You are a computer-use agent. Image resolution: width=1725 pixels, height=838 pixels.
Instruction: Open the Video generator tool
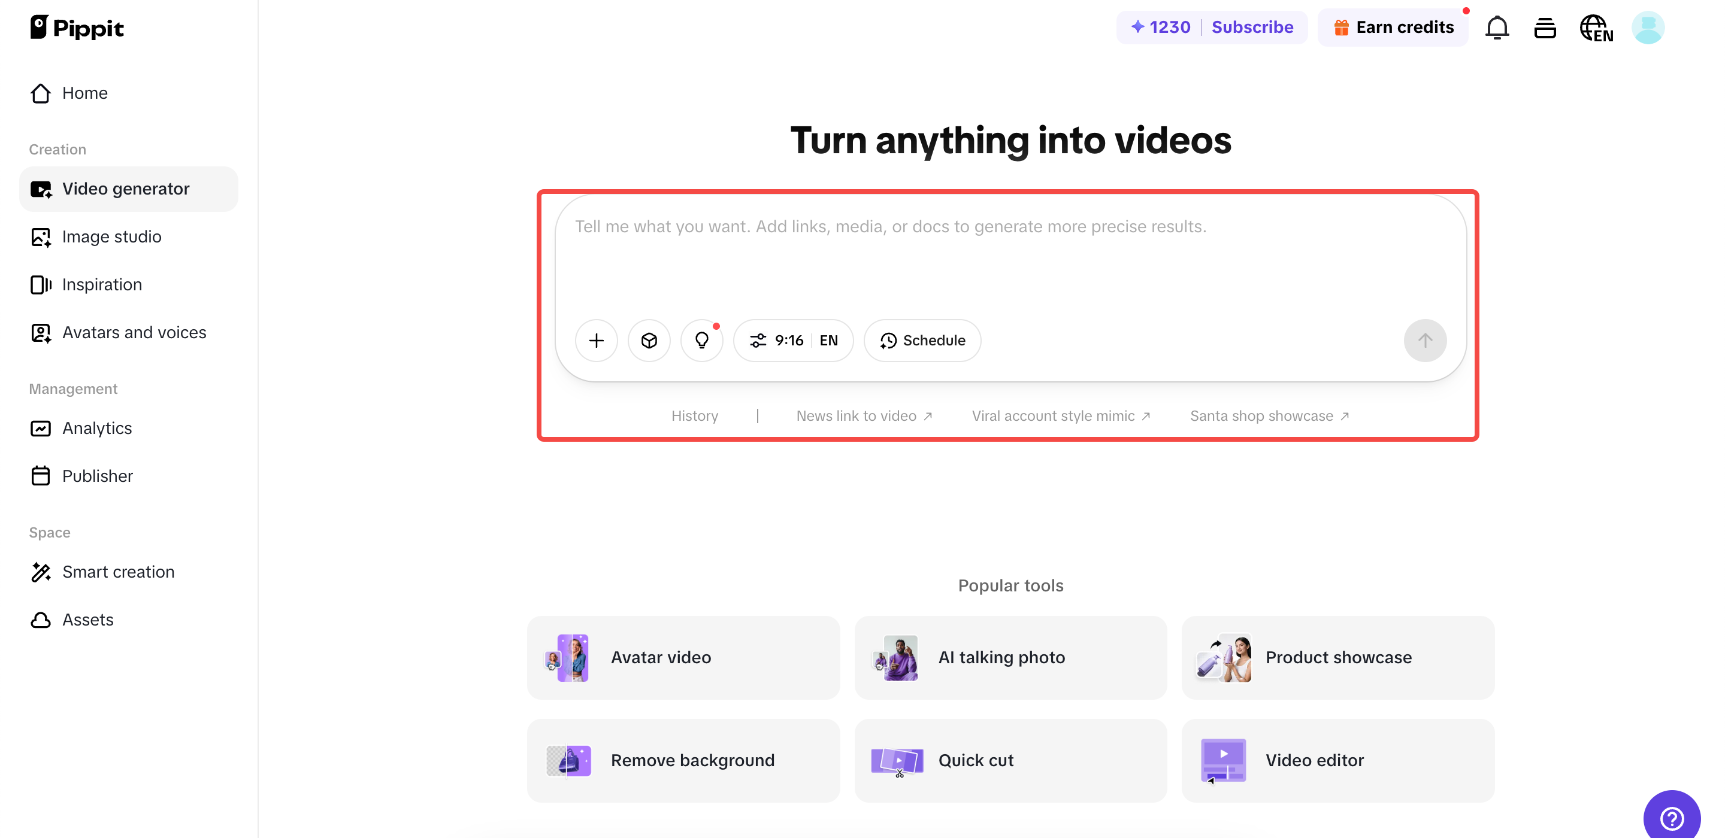(x=126, y=189)
